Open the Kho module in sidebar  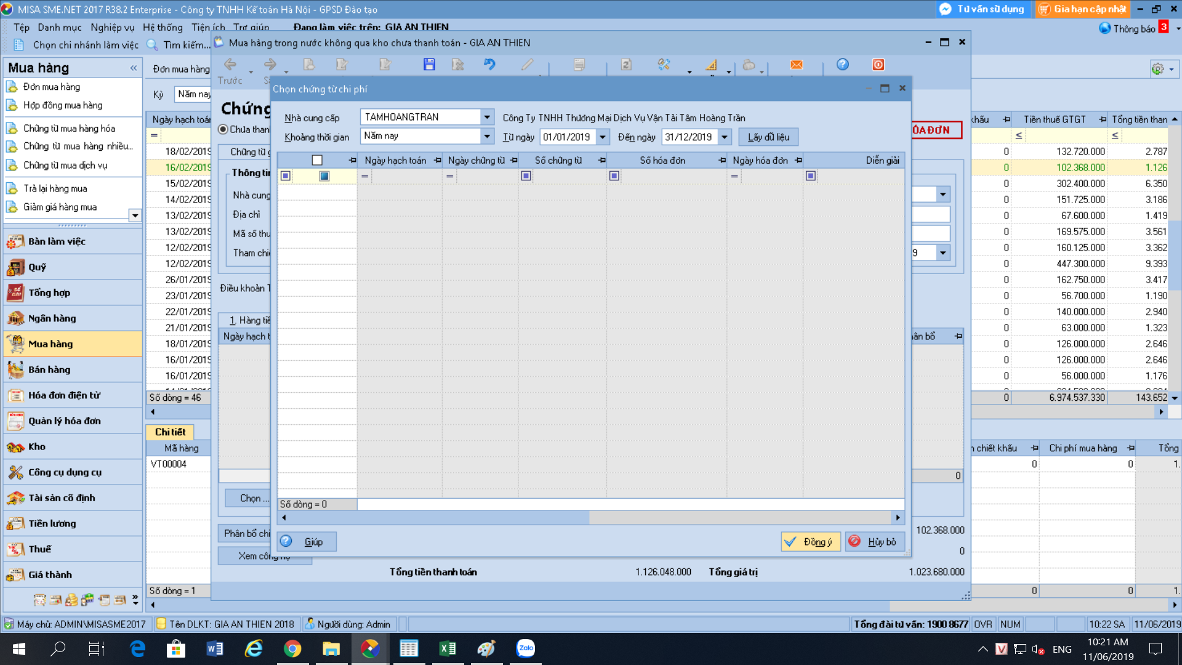[x=37, y=446]
